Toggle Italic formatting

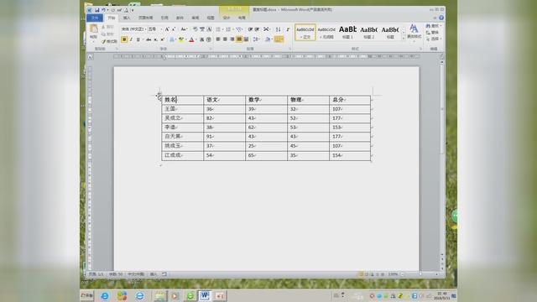(x=131, y=39)
